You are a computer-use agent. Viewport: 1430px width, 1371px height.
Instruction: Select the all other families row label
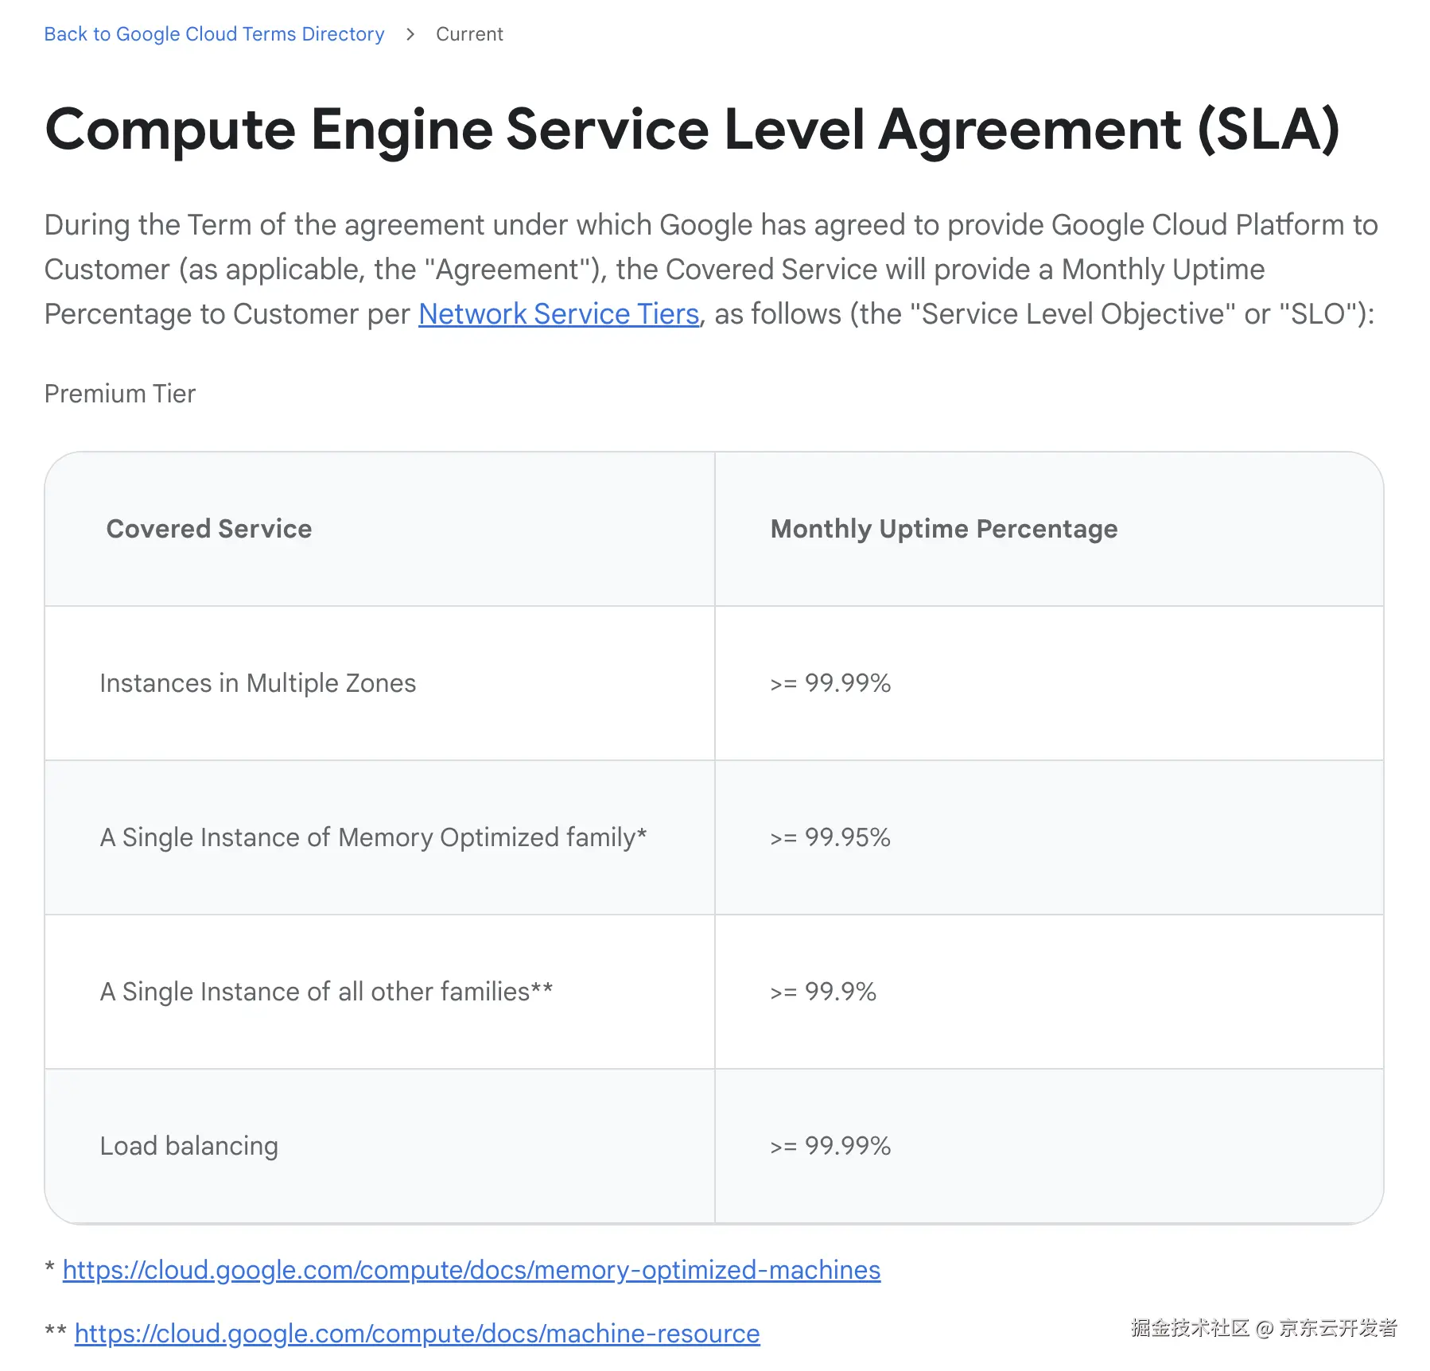pos(326,992)
